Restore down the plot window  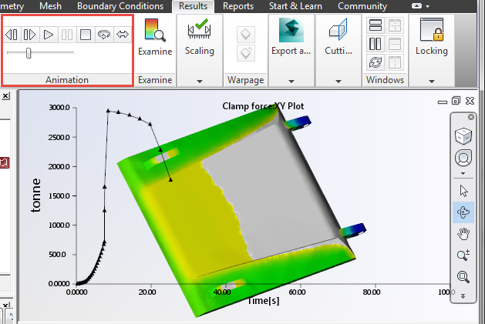[x=456, y=101]
